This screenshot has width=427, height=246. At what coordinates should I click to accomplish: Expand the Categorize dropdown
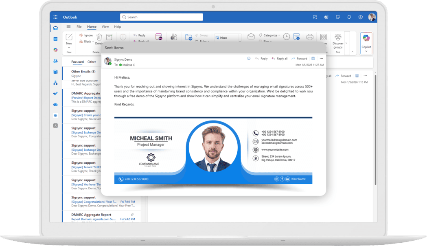click(279, 35)
